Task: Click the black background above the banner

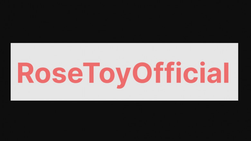Action: [x=126, y=21]
